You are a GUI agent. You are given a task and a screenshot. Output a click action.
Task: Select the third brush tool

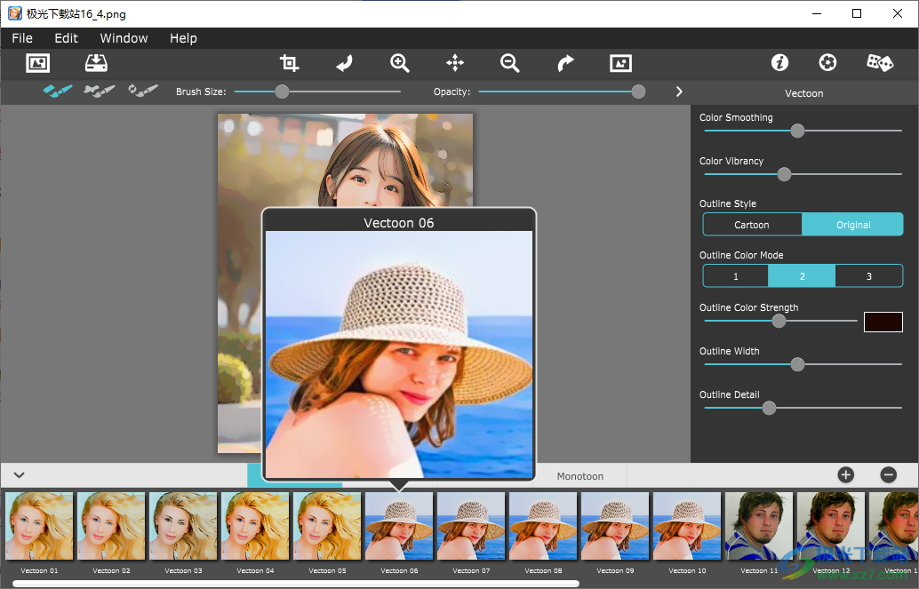[143, 91]
